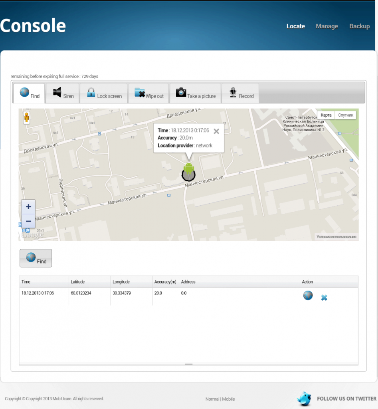Open the Manage menu in header
Viewport: 378px width, 409px height.
pyautogui.click(x=327, y=26)
